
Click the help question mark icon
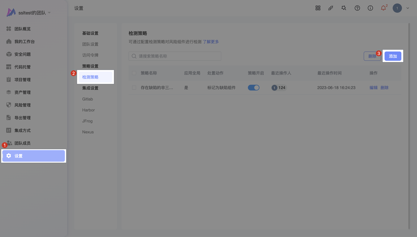pos(357,8)
